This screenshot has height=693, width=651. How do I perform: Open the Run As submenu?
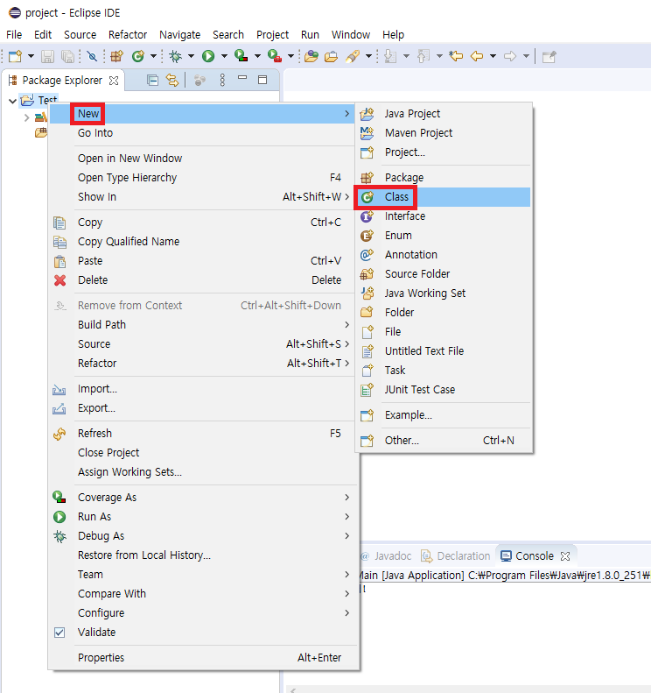coord(204,517)
